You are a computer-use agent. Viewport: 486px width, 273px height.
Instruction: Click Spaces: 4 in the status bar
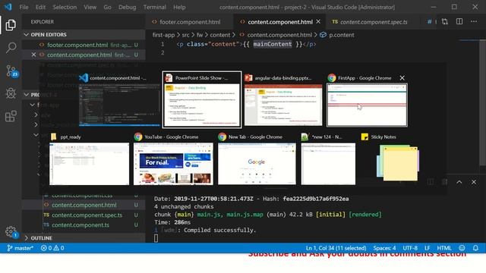[384, 248]
